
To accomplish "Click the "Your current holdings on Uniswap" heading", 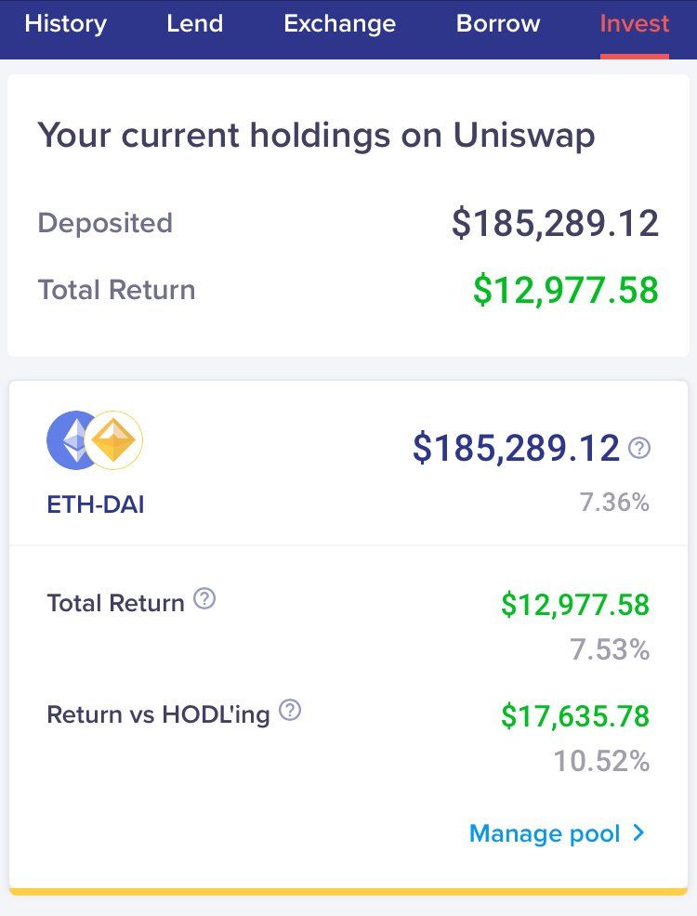I will click(x=316, y=137).
